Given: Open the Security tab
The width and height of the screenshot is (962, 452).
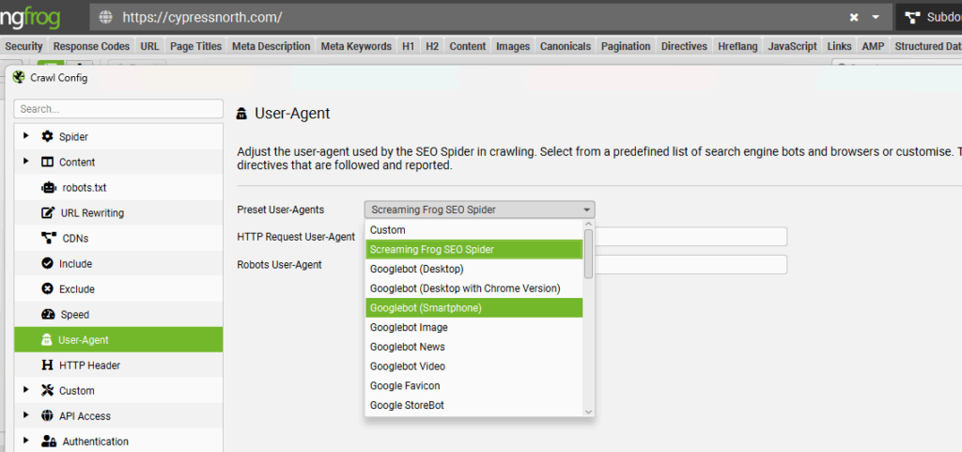Looking at the screenshot, I should tap(23, 46).
